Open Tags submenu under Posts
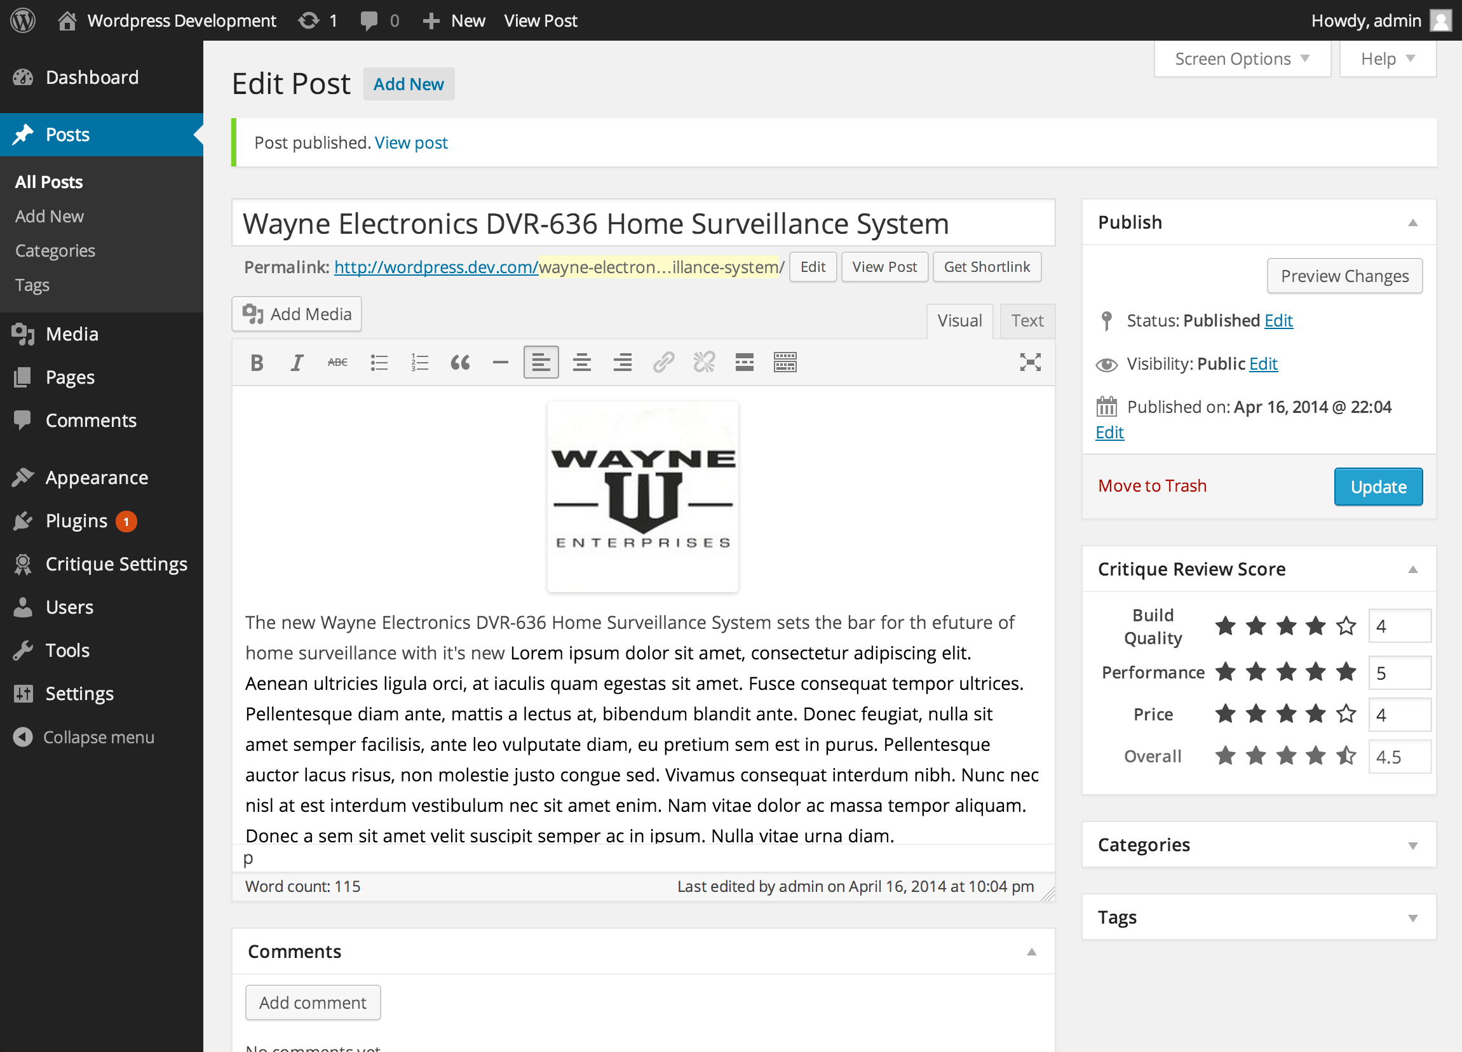Screen dimensions: 1462x1052 (x=32, y=285)
